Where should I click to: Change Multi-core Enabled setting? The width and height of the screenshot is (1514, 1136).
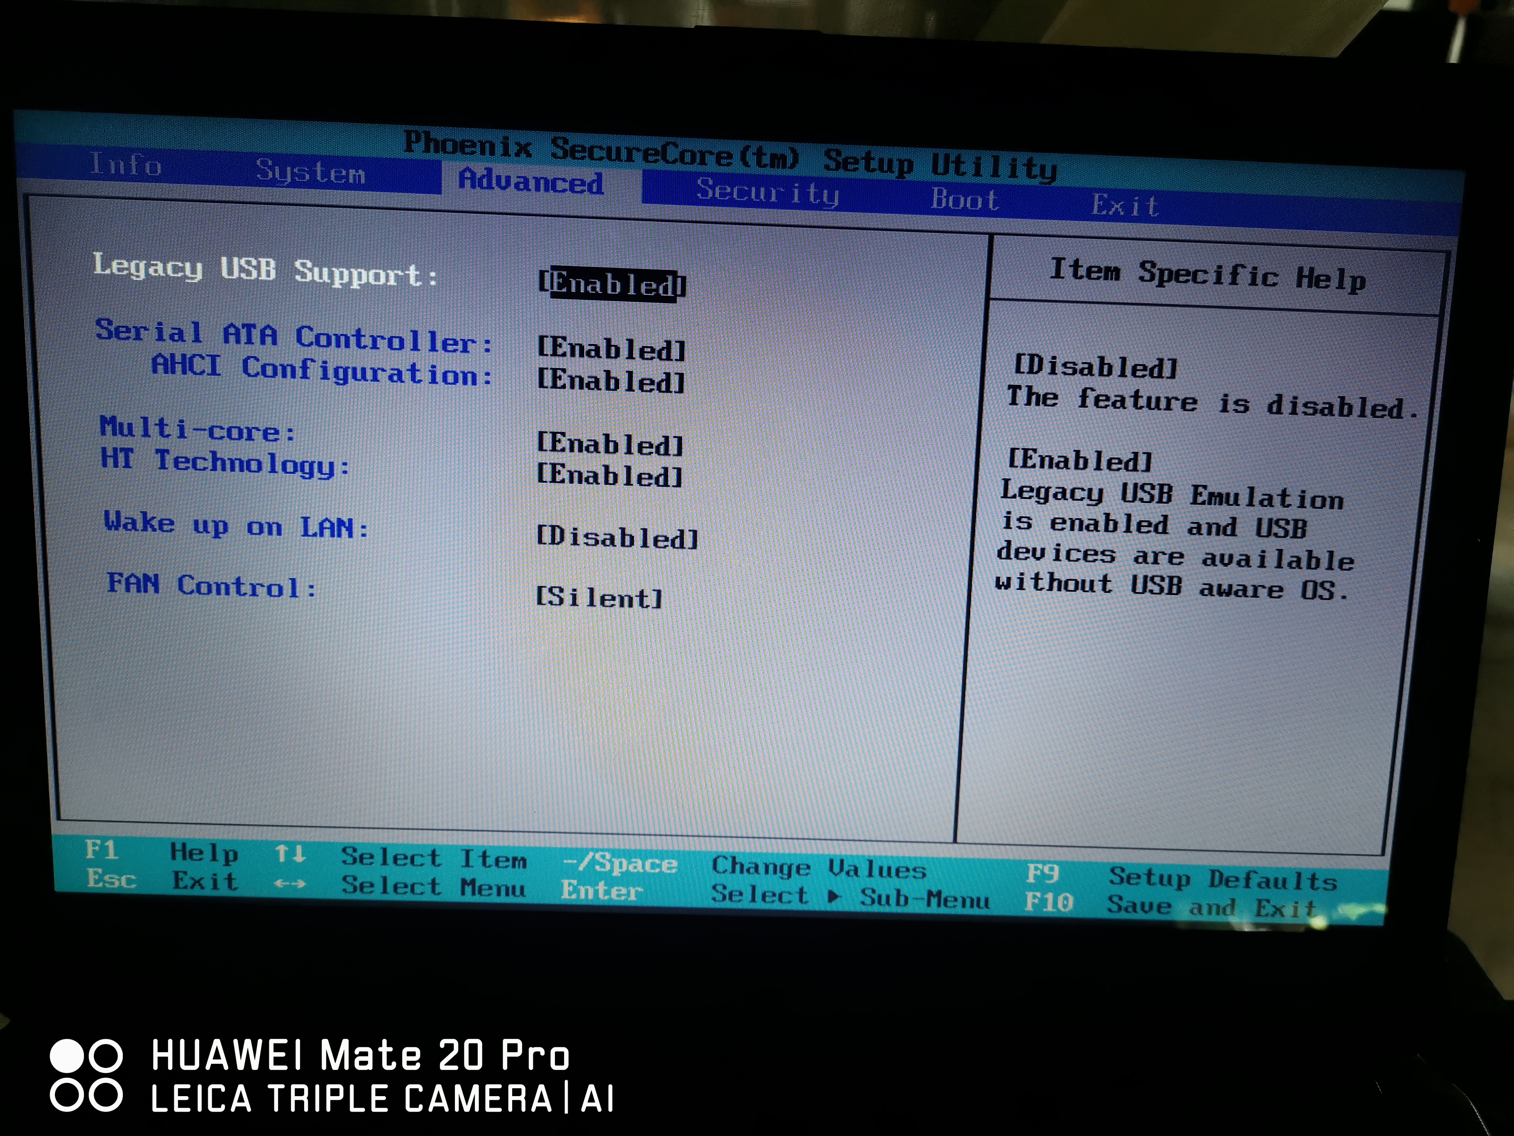point(610,445)
